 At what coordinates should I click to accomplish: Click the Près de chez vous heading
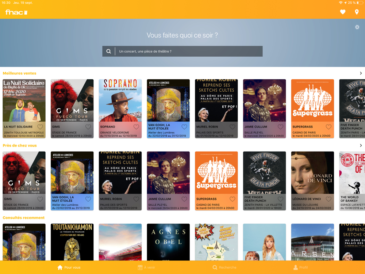pyautogui.click(x=20, y=145)
